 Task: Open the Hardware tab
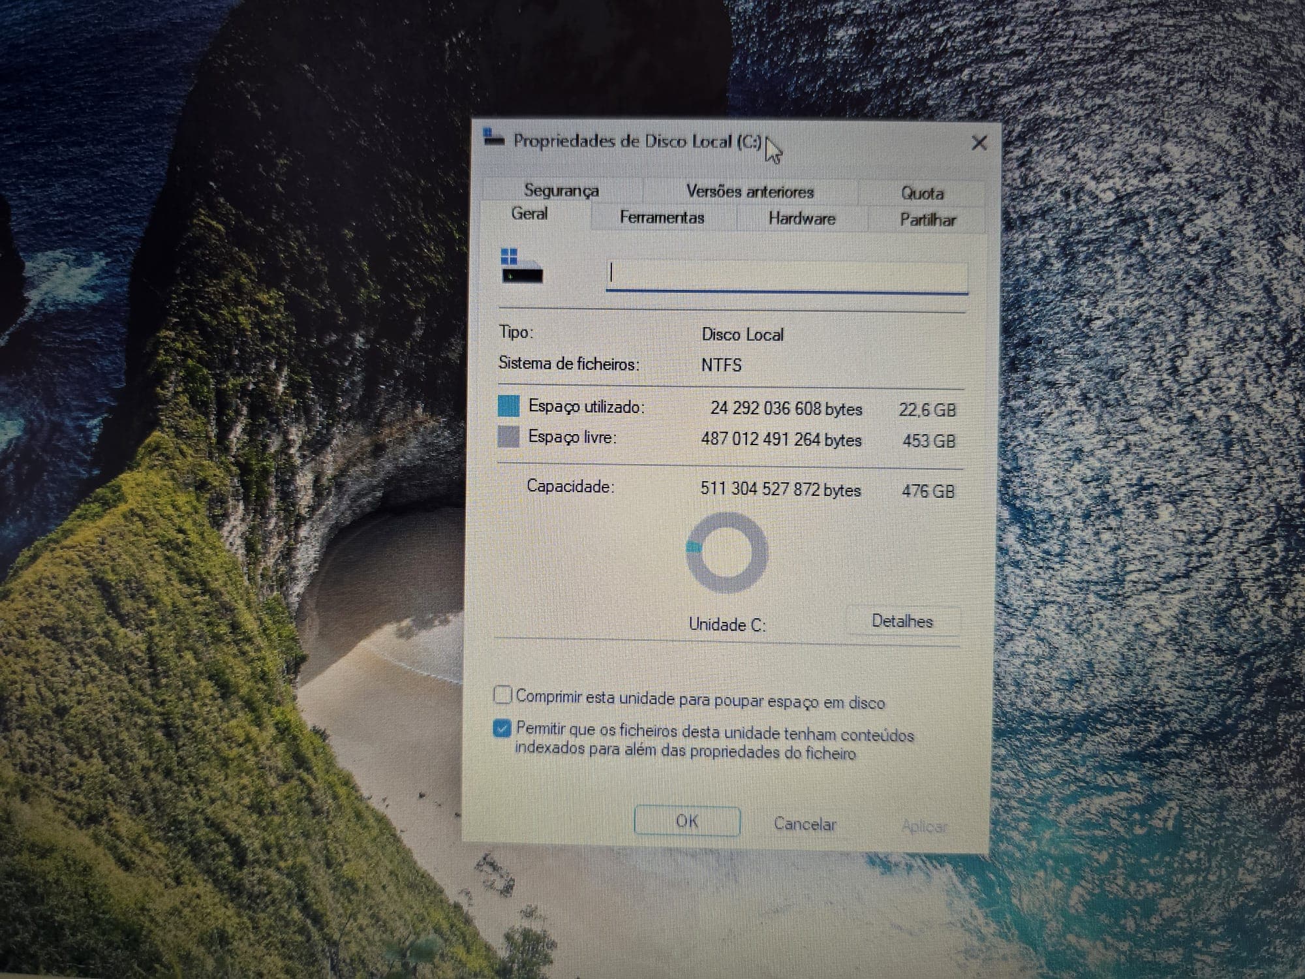tap(802, 219)
